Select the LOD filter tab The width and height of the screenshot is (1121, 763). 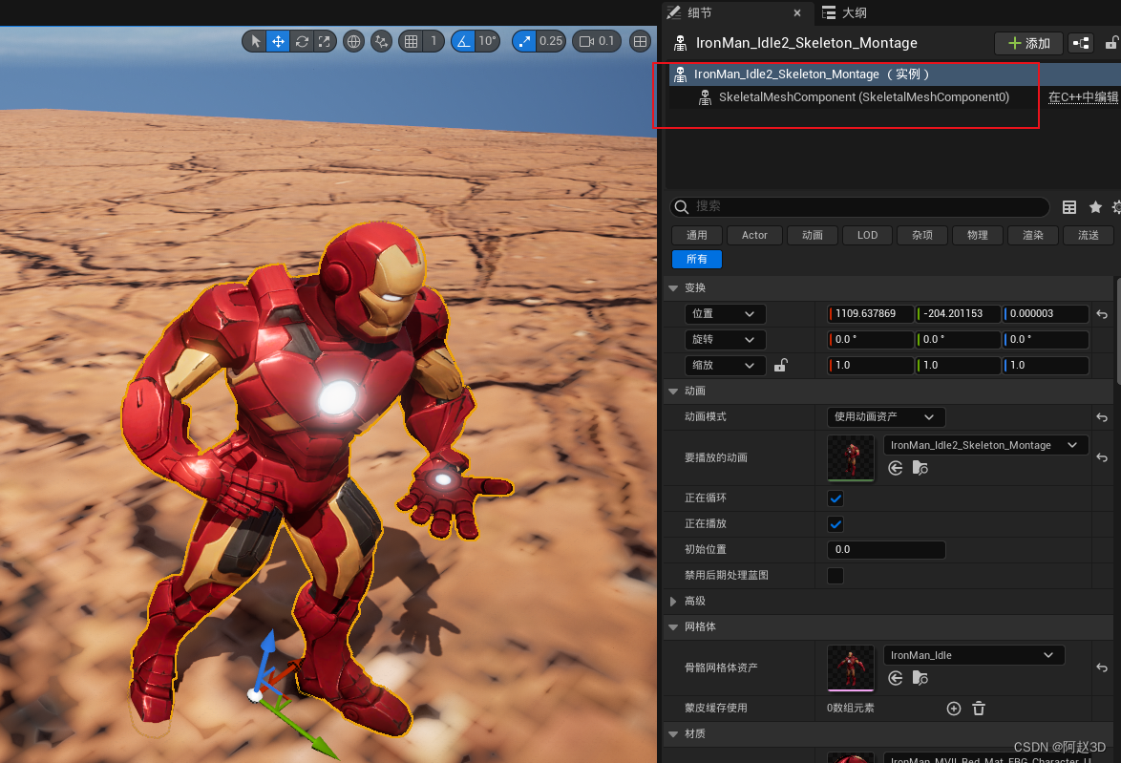(x=867, y=235)
